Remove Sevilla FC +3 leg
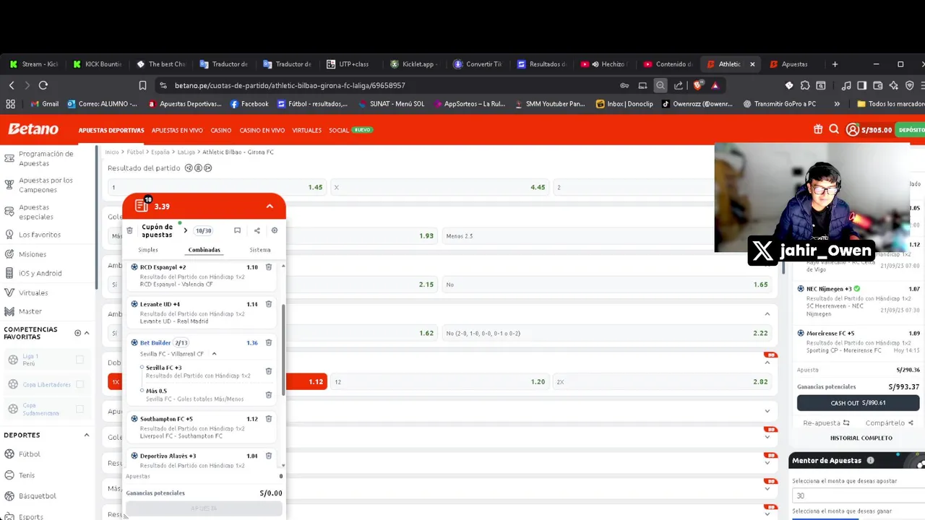The width and height of the screenshot is (925, 520). (269, 371)
